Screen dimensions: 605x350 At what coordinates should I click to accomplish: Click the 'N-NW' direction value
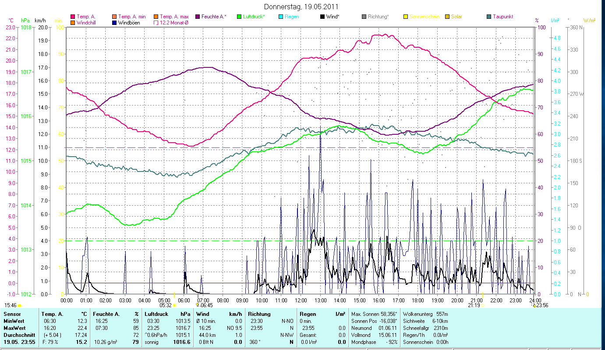(287, 335)
